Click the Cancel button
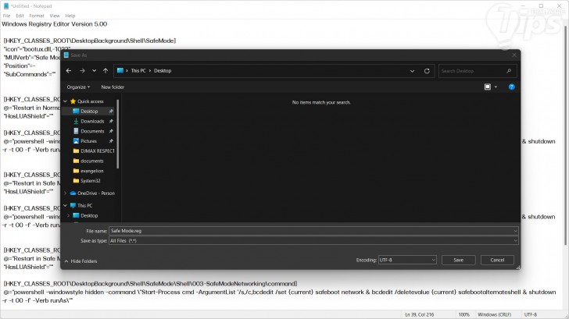569x319 pixels. point(497,260)
